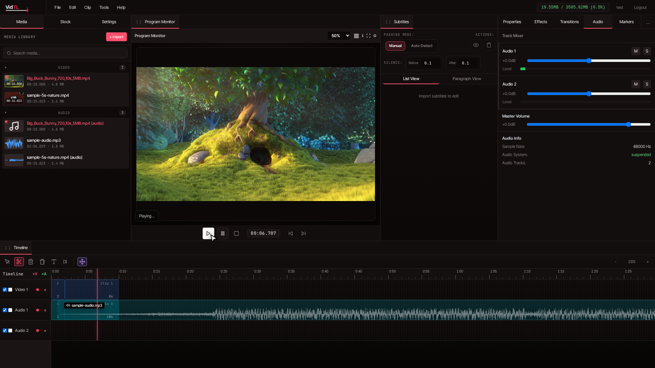This screenshot has height=368, width=655.
Task: Click the fullscreen brackets icon in Program Monitor
Action: pos(368,36)
